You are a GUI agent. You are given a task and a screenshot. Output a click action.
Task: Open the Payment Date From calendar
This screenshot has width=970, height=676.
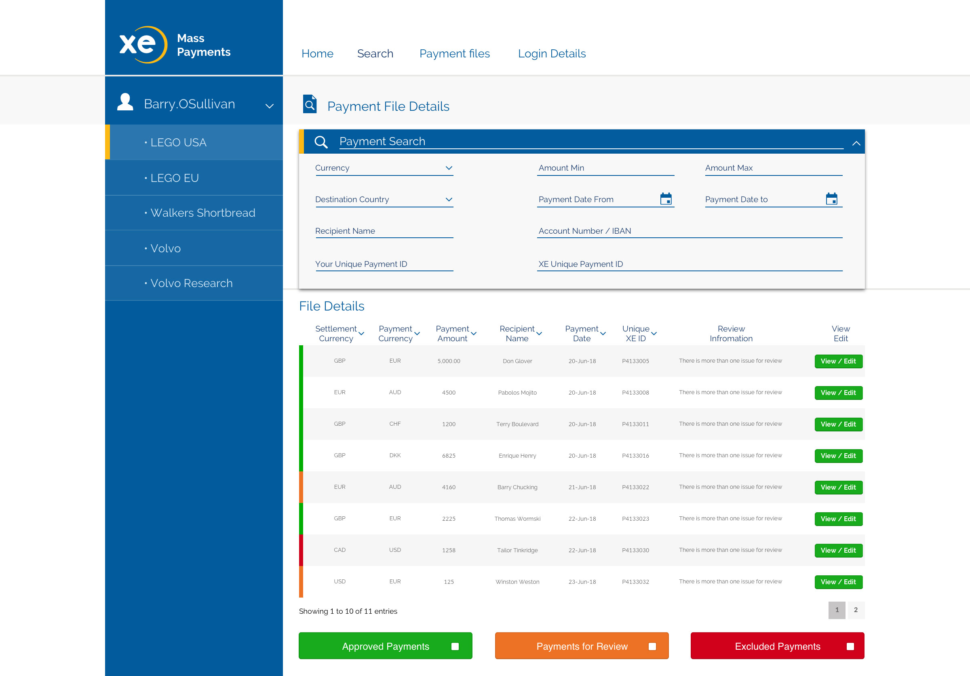point(666,199)
